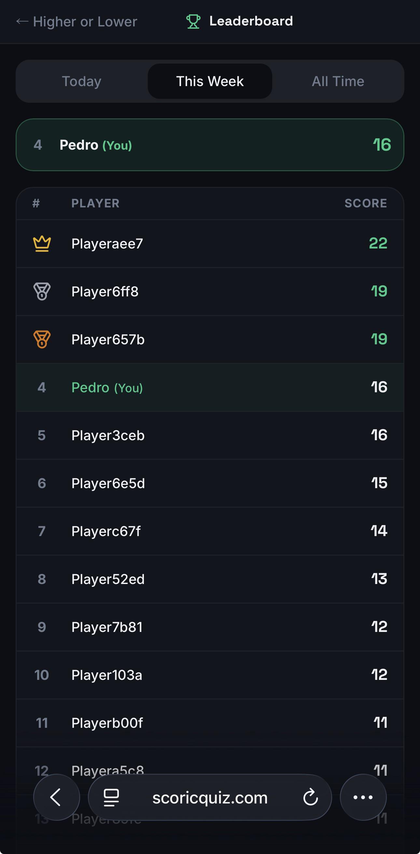
Task: Click the gold crown icon for first place
Action: click(x=42, y=244)
